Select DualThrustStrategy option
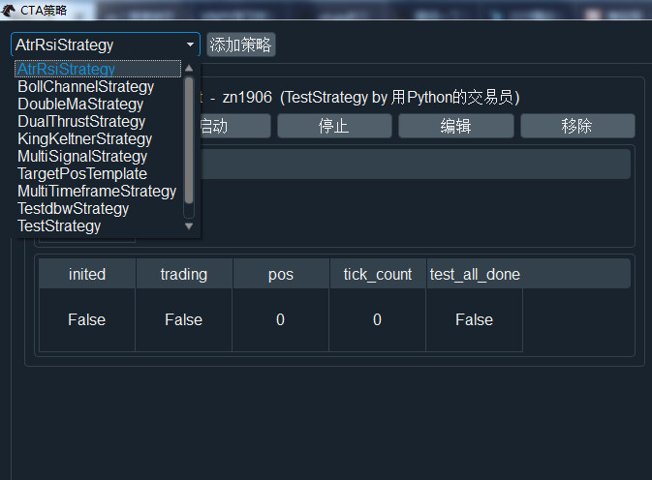Image resolution: width=652 pixels, height=480 pixels. [x=81, y=121]
